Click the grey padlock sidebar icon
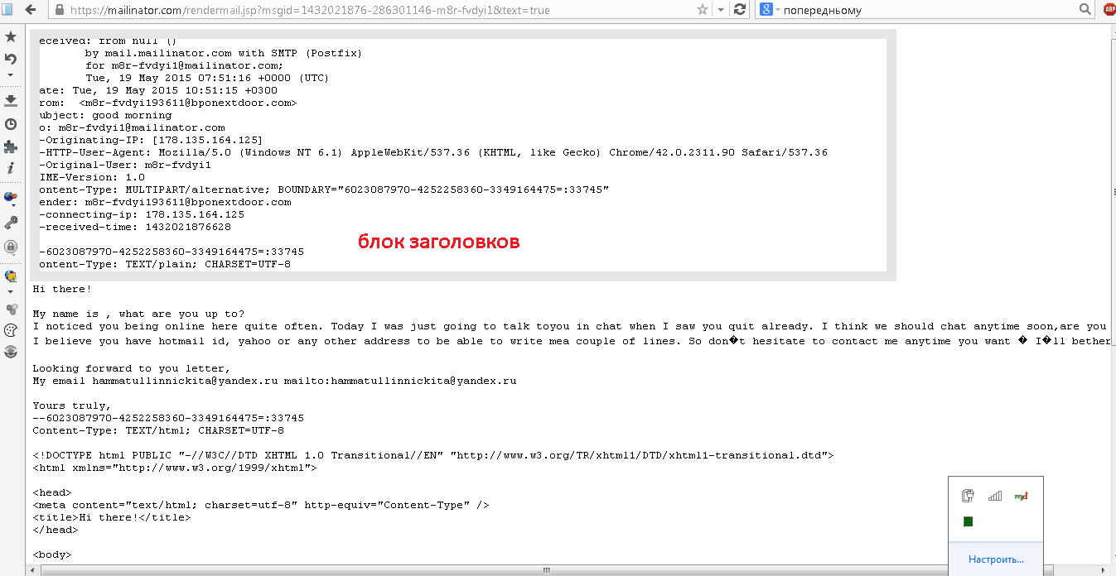The width and height of the screenshot is (1116, 576). (11, 247)
